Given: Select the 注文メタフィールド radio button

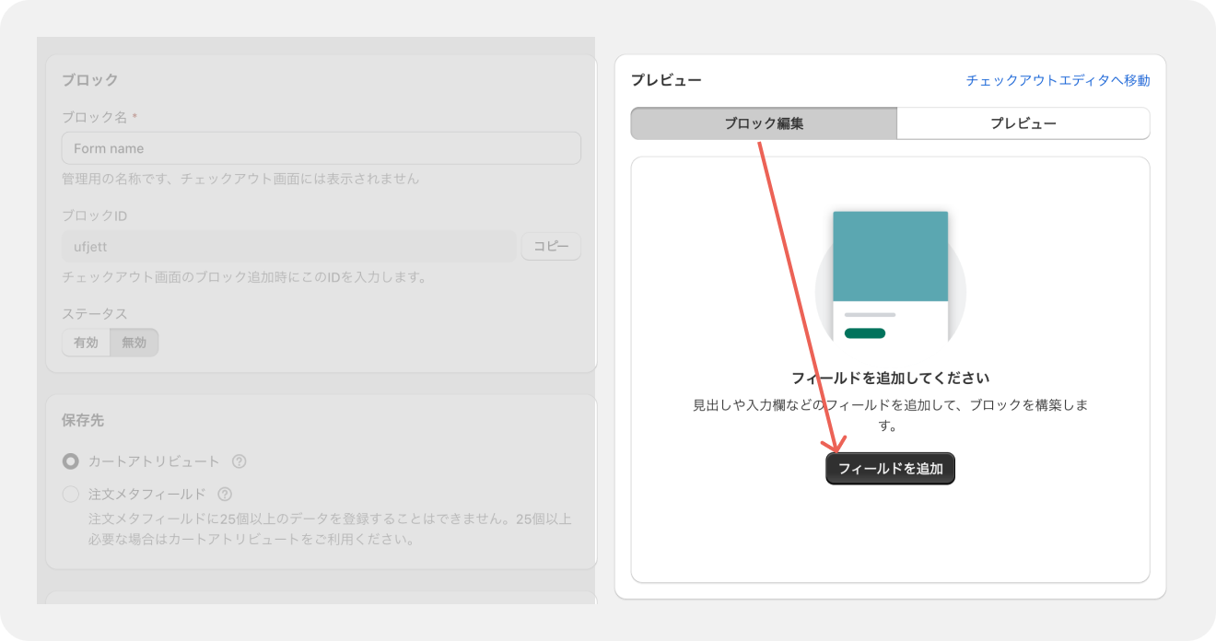Looking at the screenshot, I should click(x=71, y=495).
